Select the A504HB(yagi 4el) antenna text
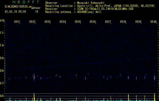This screenshot has height=101, width=159. point(89,12)
